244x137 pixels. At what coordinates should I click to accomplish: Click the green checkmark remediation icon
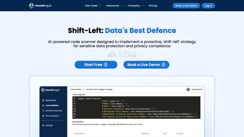coord(118,124)
